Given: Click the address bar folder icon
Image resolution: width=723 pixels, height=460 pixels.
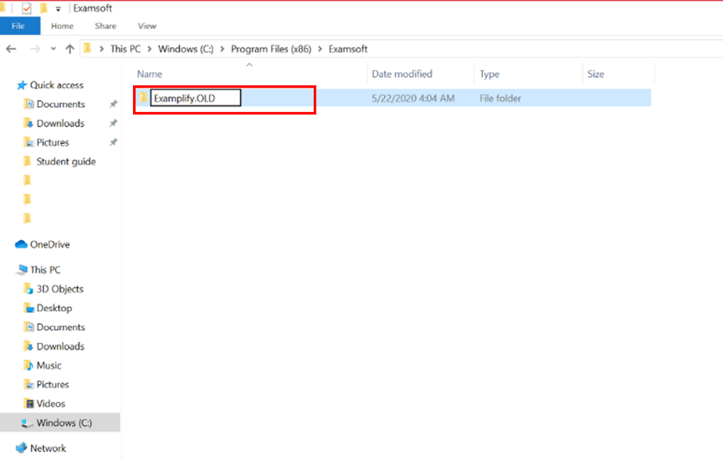Looking at the screenshot, I should pos(88,49).
